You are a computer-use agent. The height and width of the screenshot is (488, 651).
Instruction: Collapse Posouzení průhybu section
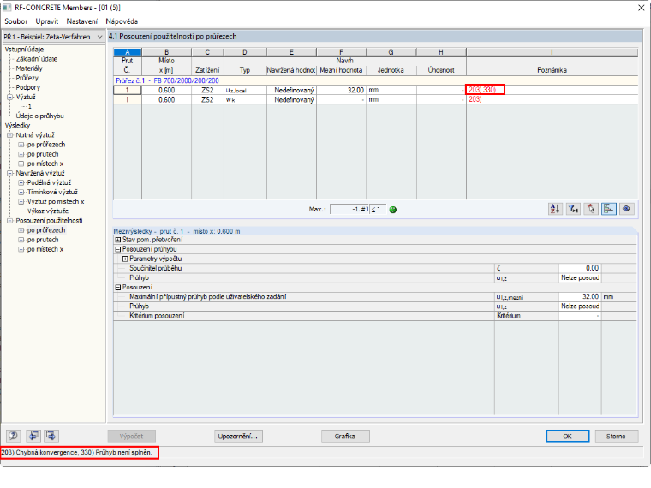tap(117, 249)
